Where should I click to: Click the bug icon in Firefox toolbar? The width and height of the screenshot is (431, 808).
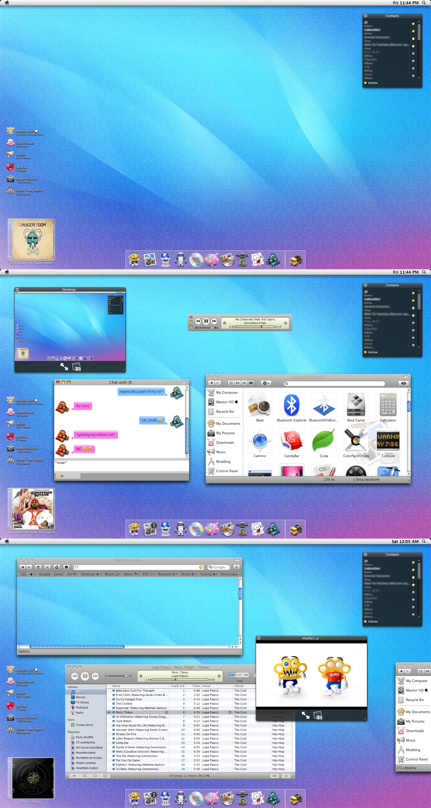(x=237, y=567)
